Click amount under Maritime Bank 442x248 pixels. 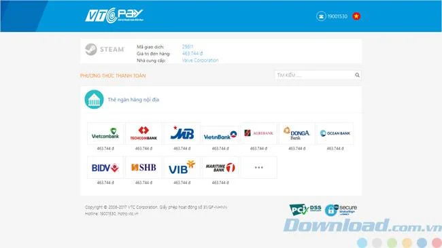pos(220,183)
